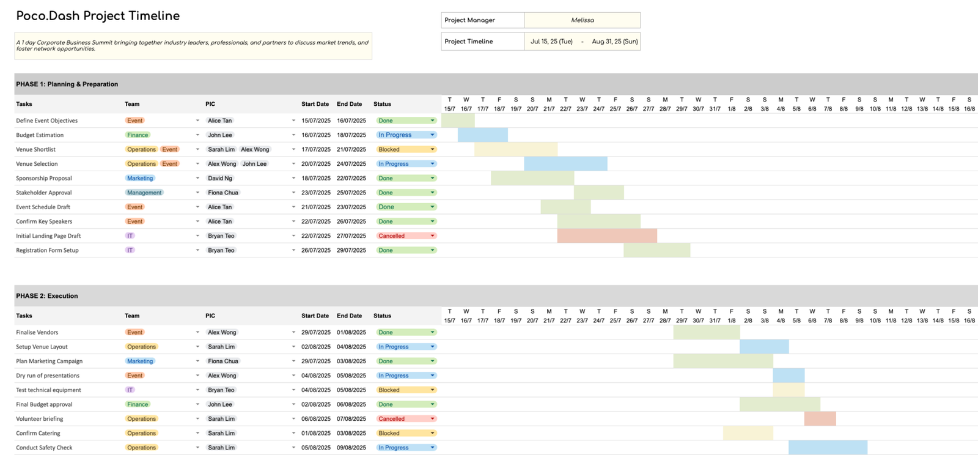Select the red Gantt bar for Initial Landing Page Draft

pyautogui.click(x=606, y=236)
